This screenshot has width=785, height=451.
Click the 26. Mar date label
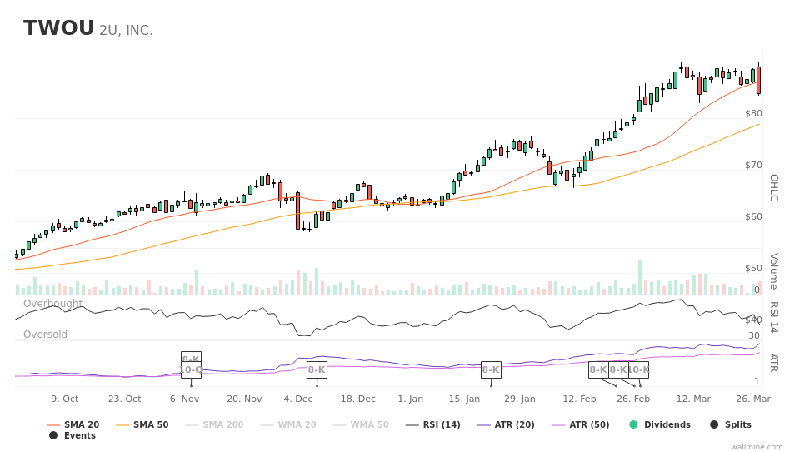[x=753, y=399]
